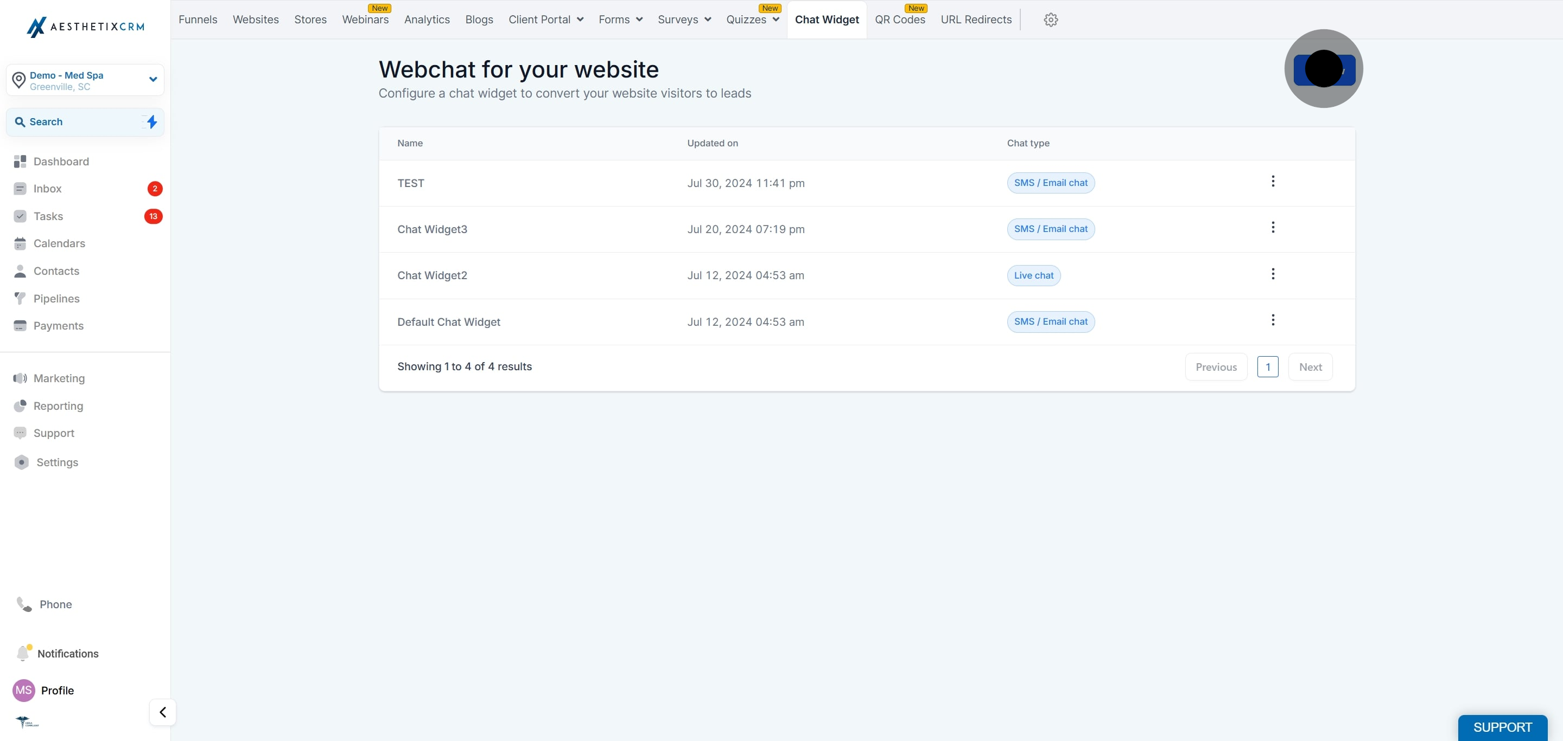The width and height of the screenshot is (1563, 741).
Task: Open Tasks in the sidebar
Action: [x=48, y=216]
